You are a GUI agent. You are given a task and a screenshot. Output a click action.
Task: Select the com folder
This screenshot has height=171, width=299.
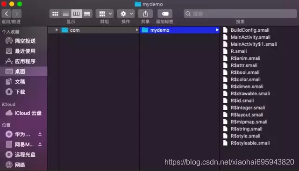(x=99, y=30)
